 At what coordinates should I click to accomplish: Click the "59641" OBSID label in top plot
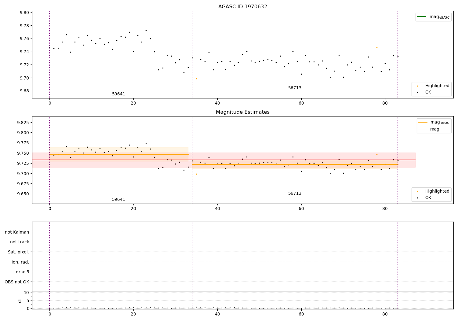click(118, 94)
